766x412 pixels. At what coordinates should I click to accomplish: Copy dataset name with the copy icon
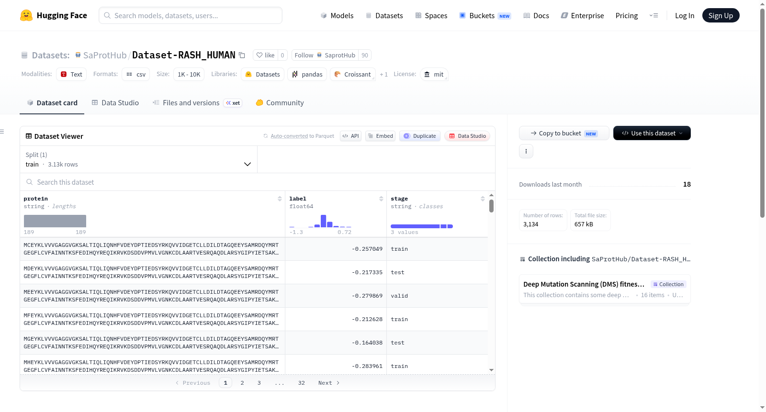pyautogui.click(x=242, y=56)
